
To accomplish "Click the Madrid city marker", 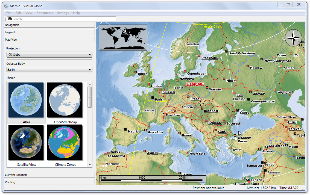I will (x=125, y=129).
